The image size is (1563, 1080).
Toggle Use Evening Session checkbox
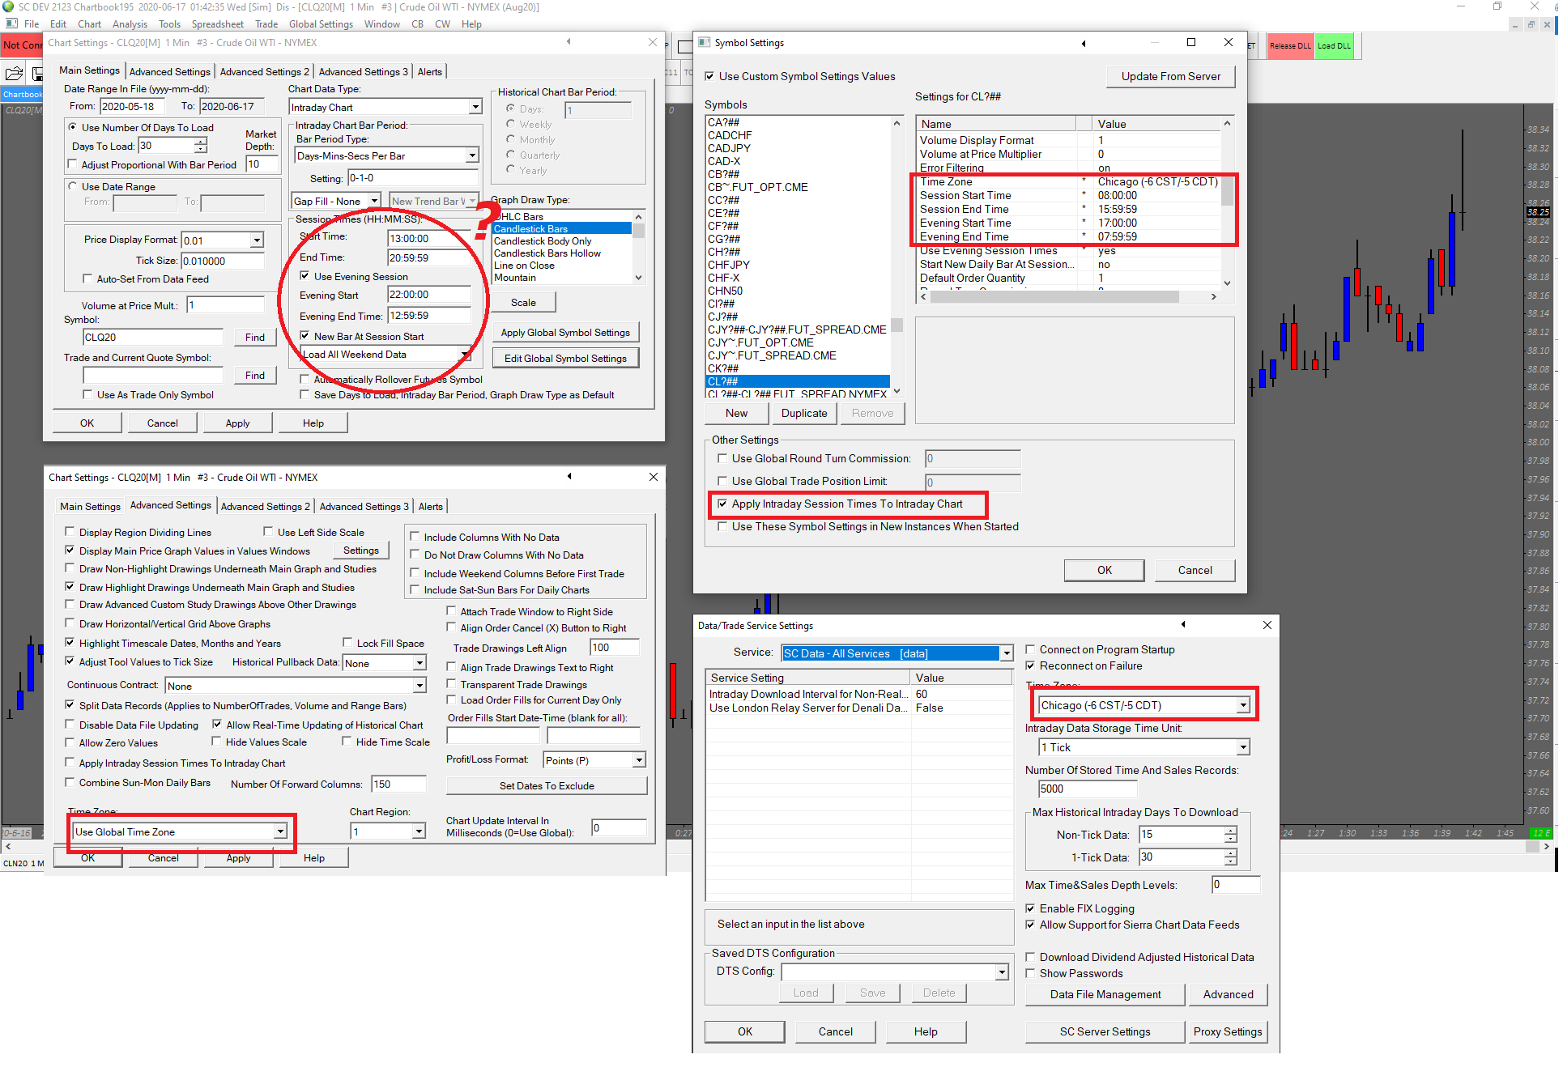click(x=305, y=277)
